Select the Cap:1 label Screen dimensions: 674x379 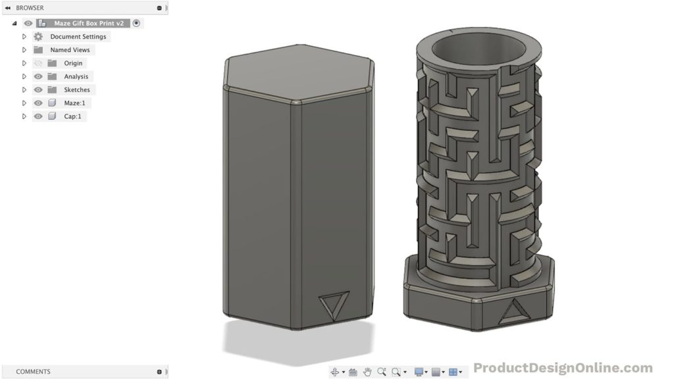click(x=72, y=116)
